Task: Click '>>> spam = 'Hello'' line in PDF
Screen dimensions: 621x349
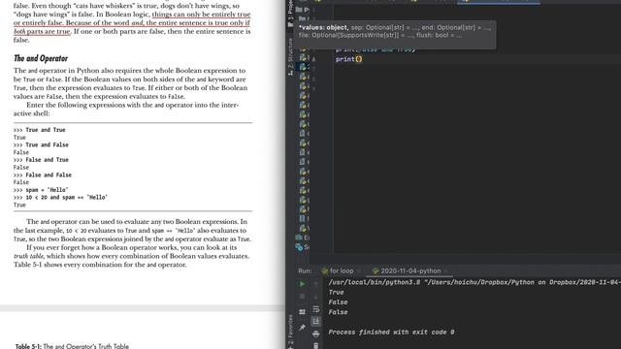Action: tap(41, 190)
